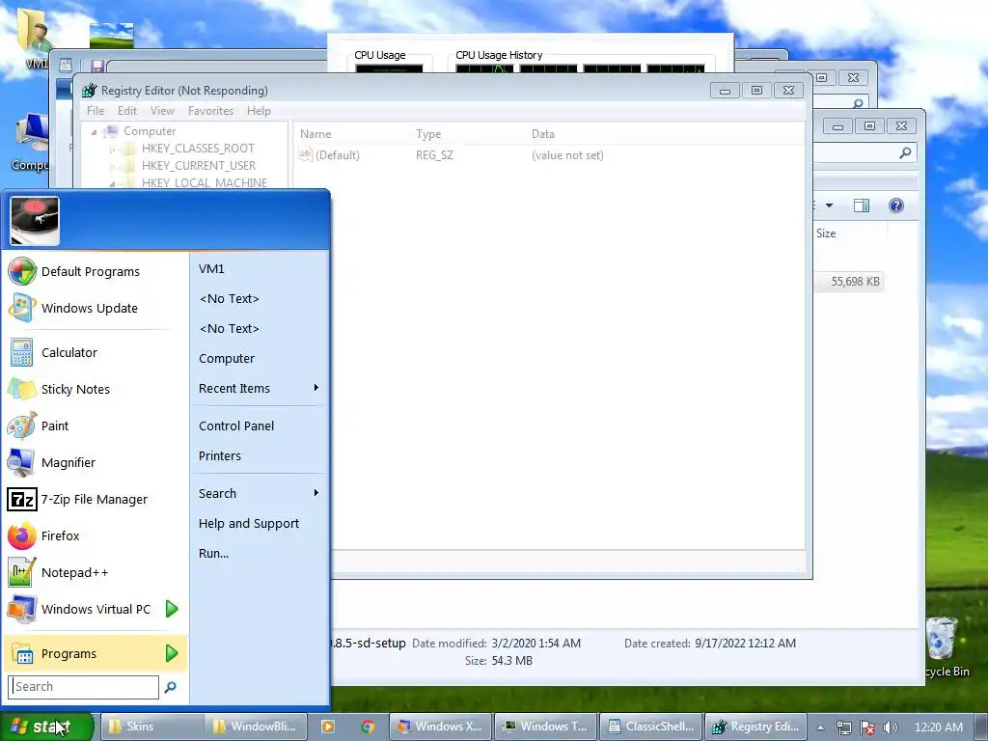Click the Start menu search magnifier icon
The height and width of the screenshot is (741, 988).
point(170,687)
